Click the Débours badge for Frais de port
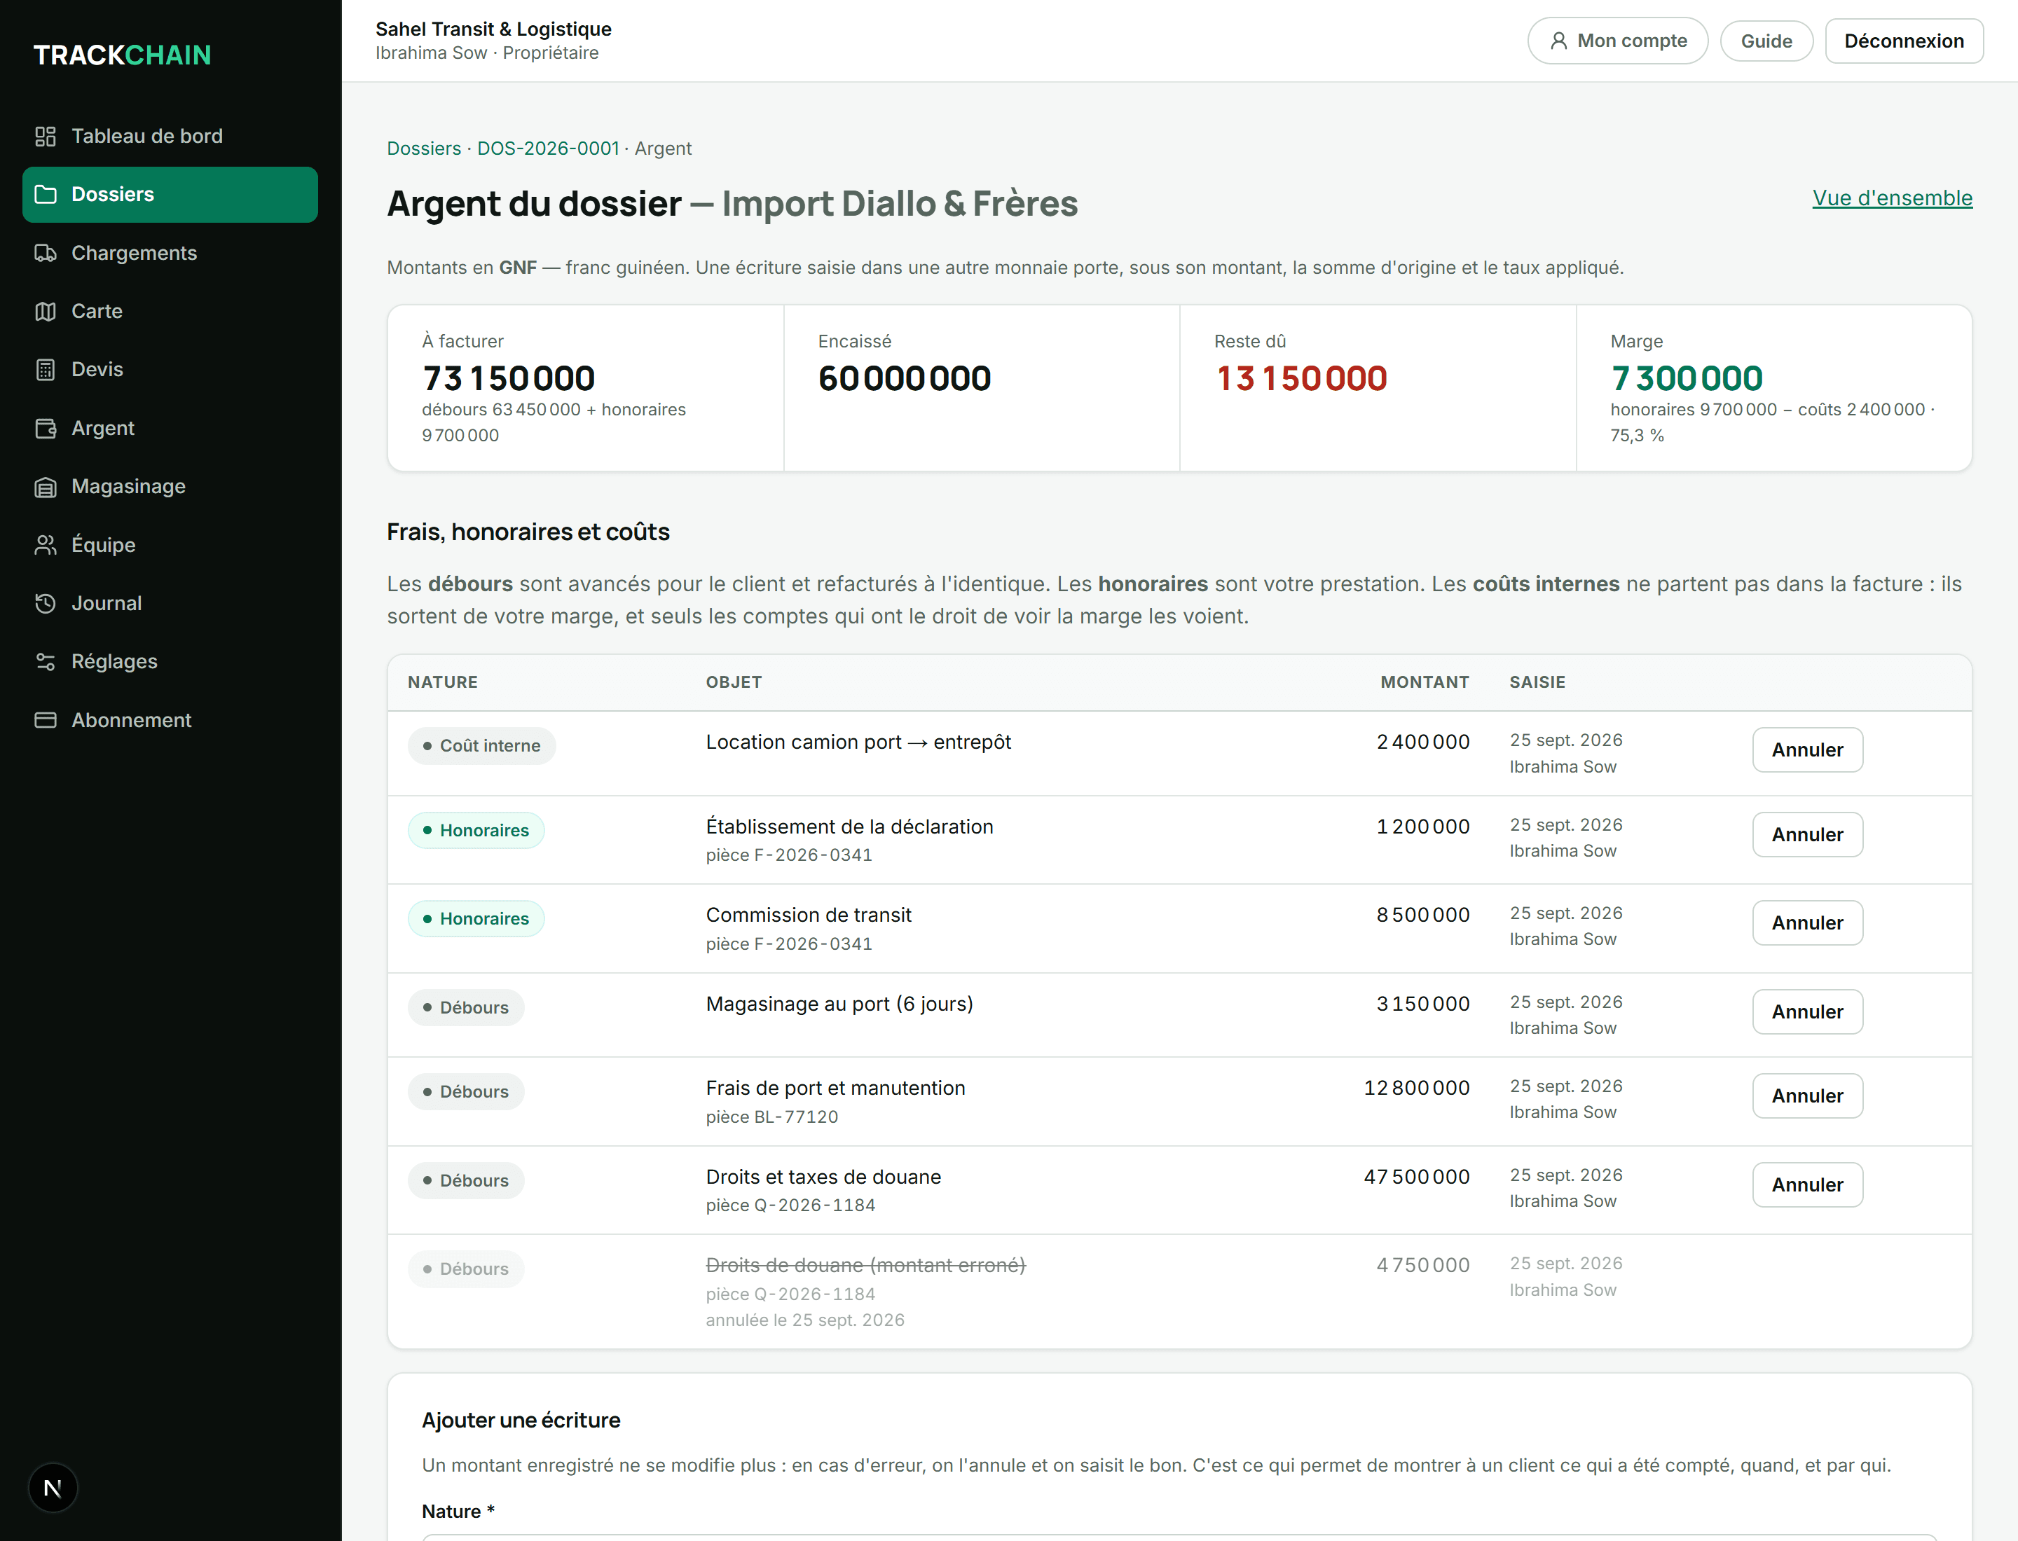This screenshot has height=1541, width=2018. tap(466, 1093)
